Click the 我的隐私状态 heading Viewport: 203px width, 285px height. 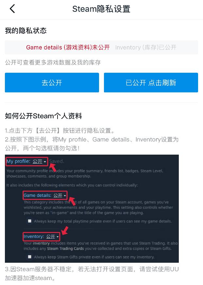[x=26, y=30]
